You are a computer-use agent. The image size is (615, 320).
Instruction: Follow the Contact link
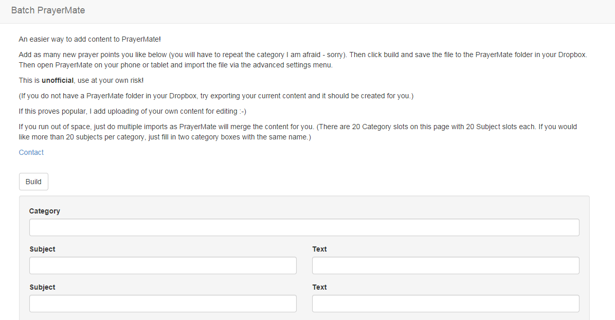(x=31, y=152)
